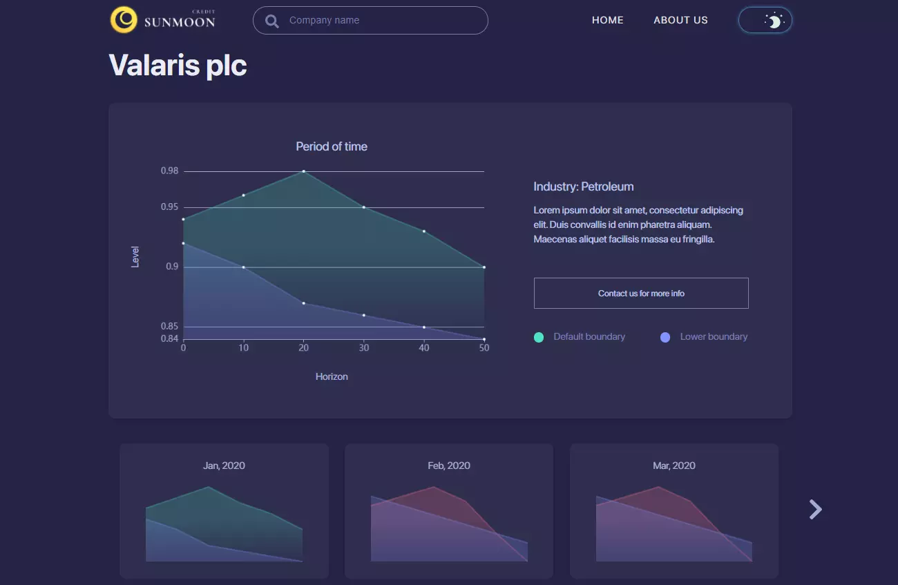898x585 pixels.
Task: Click lower boundary point at horizon 10
Action: [243, 267]
